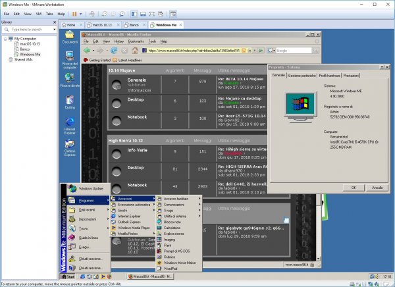Viewport: 395px width, 287px height.
Task: Click the Getting Started bookmark
Action: (x=97, y=60)
